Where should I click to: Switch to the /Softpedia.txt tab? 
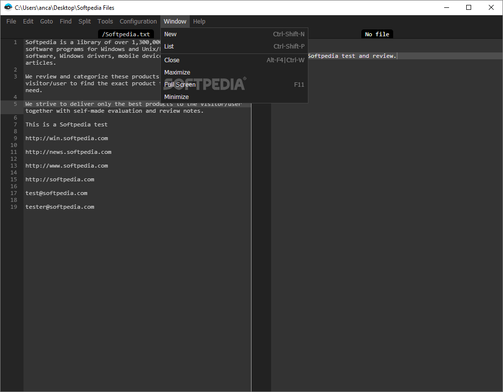click(126, 34)
